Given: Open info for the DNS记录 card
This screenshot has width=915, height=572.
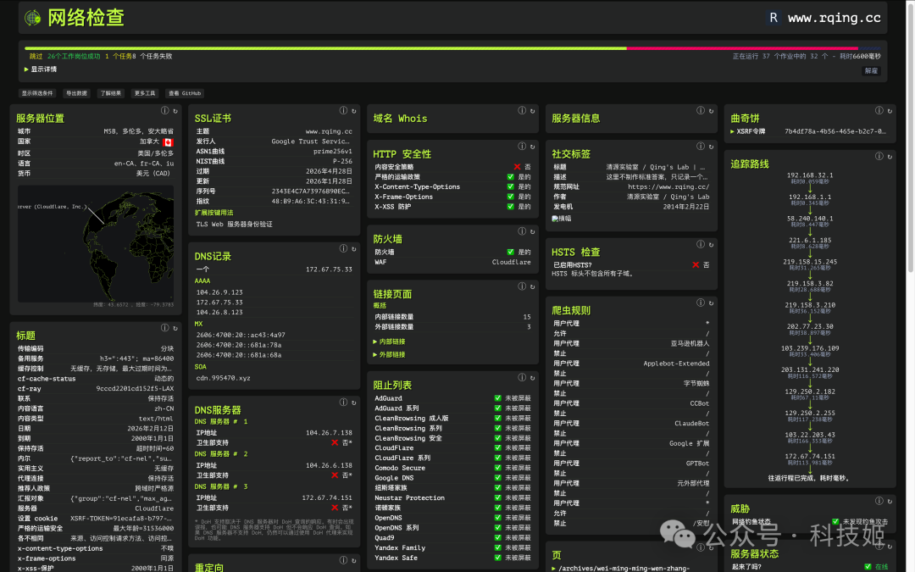Looking at the screenshot, I should [x=344, y=248].
